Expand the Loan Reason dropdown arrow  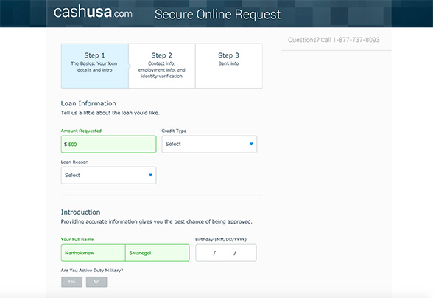tap(150, 175)
